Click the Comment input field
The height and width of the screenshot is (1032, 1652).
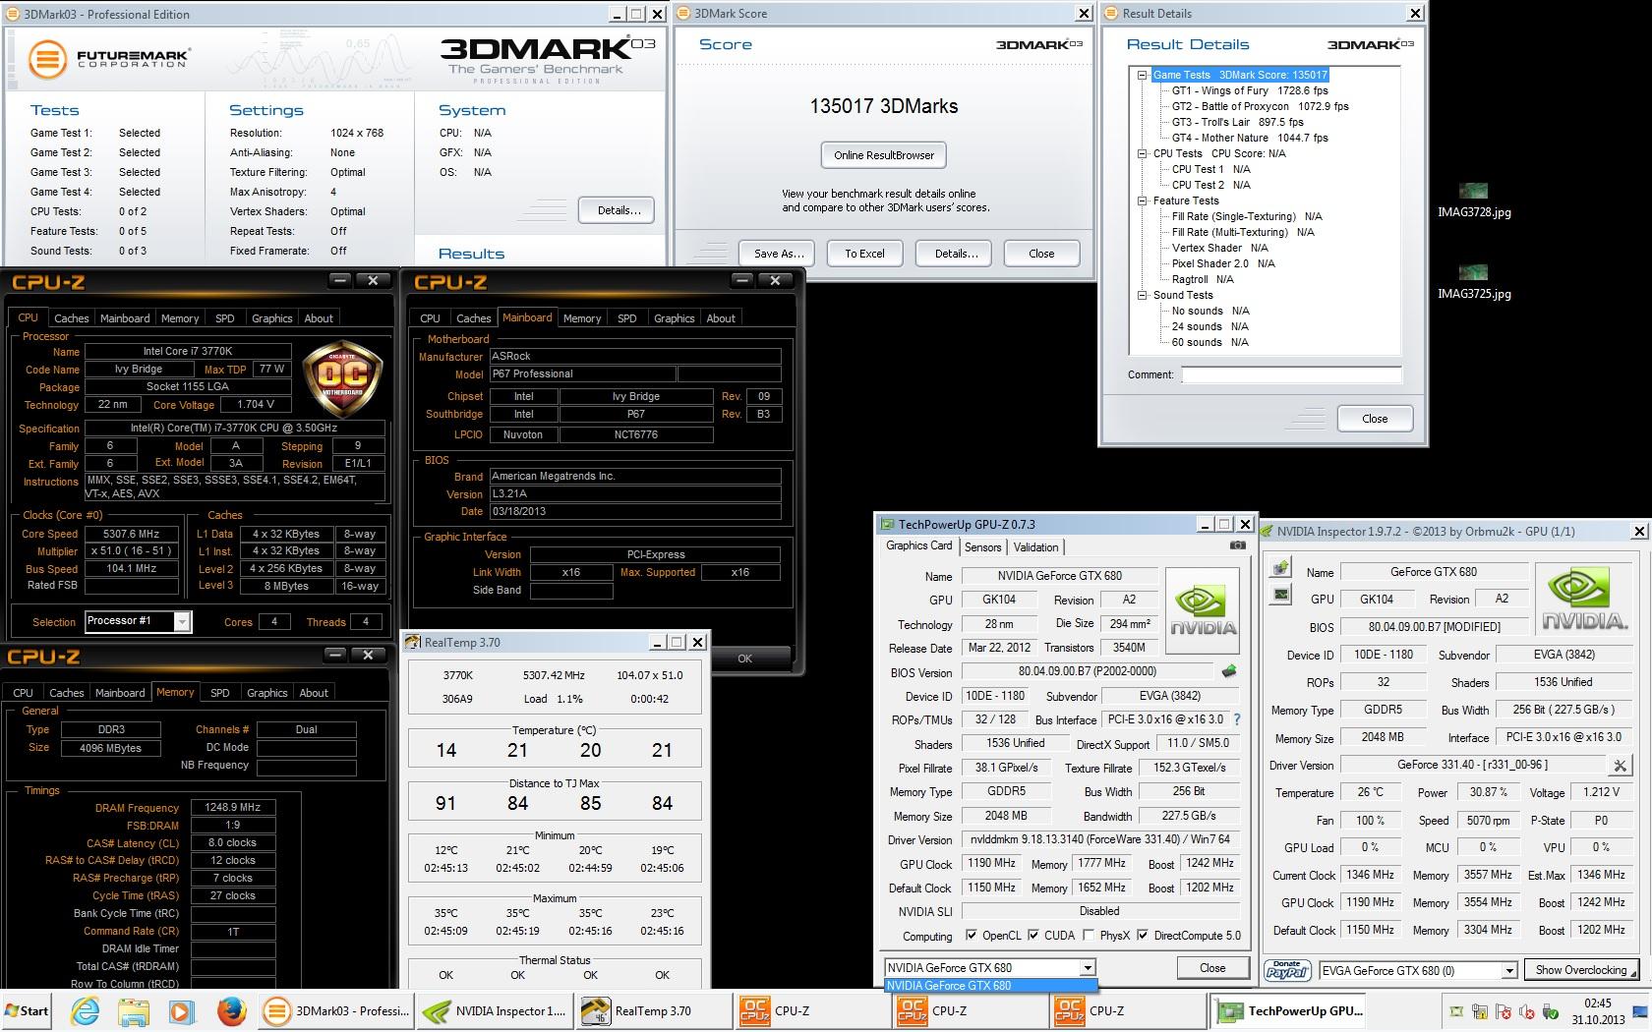pos(1291,374)
